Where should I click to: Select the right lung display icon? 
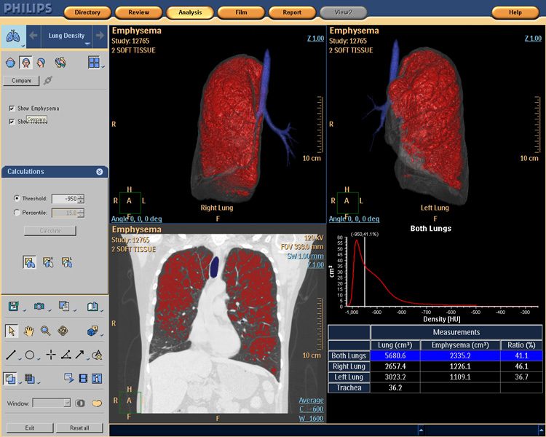[x=48, y=262]
